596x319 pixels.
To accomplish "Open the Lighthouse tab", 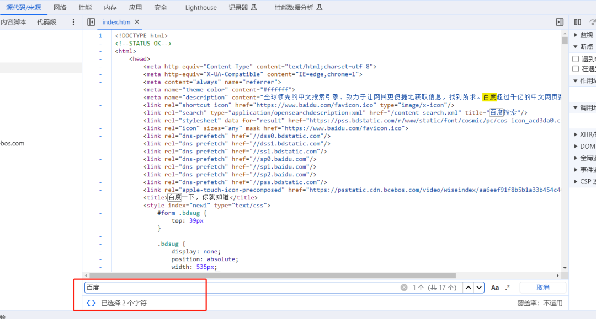I will click(x=201, y=8).
